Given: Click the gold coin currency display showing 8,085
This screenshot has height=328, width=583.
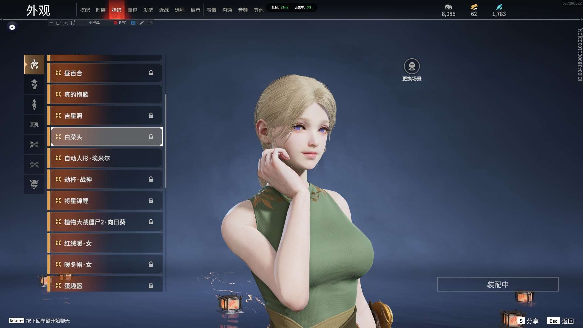Looking at the screenshot, I should click(448, 10).
